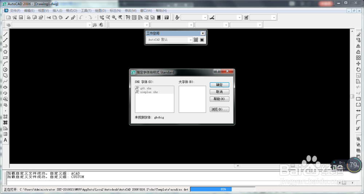Screen dimensions: 364x194
Task: Select the Table draw tool
Action: pyautogui.click(x=5, y=134)
